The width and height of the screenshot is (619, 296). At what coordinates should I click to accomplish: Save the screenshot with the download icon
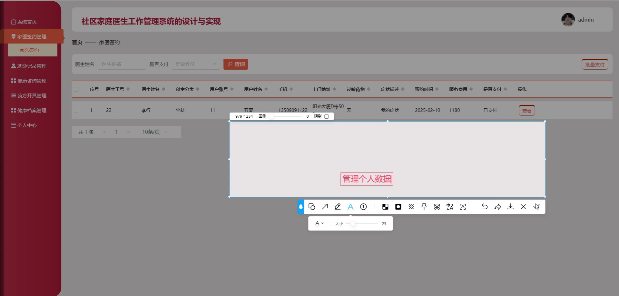click(x=510, y=207)
